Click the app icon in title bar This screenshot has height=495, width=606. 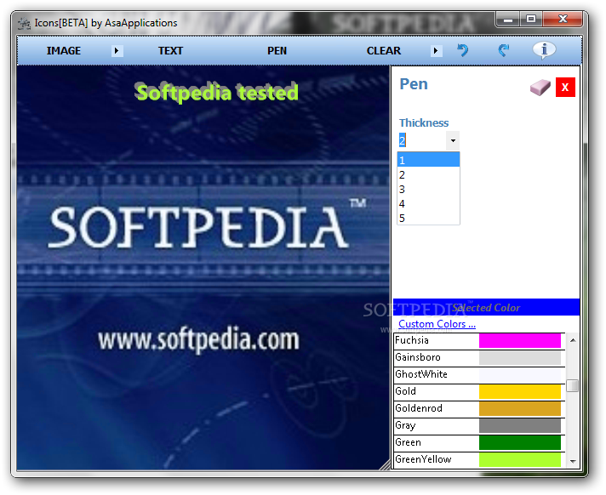(x=25, y=24)
